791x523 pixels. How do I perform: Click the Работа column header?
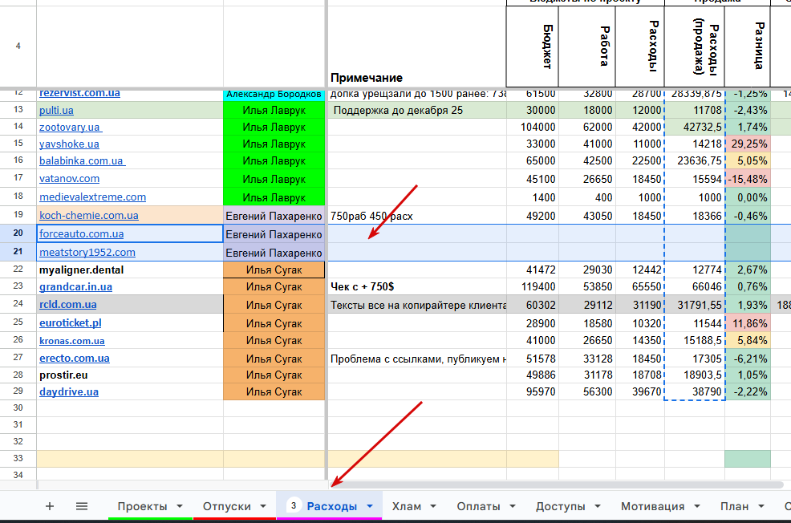tap(587, 46)
